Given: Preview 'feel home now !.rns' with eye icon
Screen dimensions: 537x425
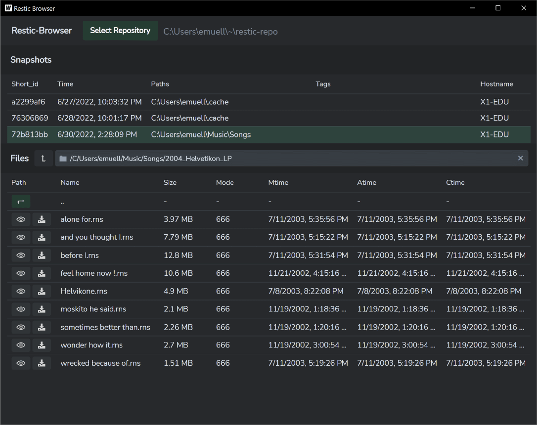Looking at the screenshot, I should tap(21, 273).
